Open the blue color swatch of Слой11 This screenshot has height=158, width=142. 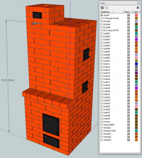click(x=136, y=64)
